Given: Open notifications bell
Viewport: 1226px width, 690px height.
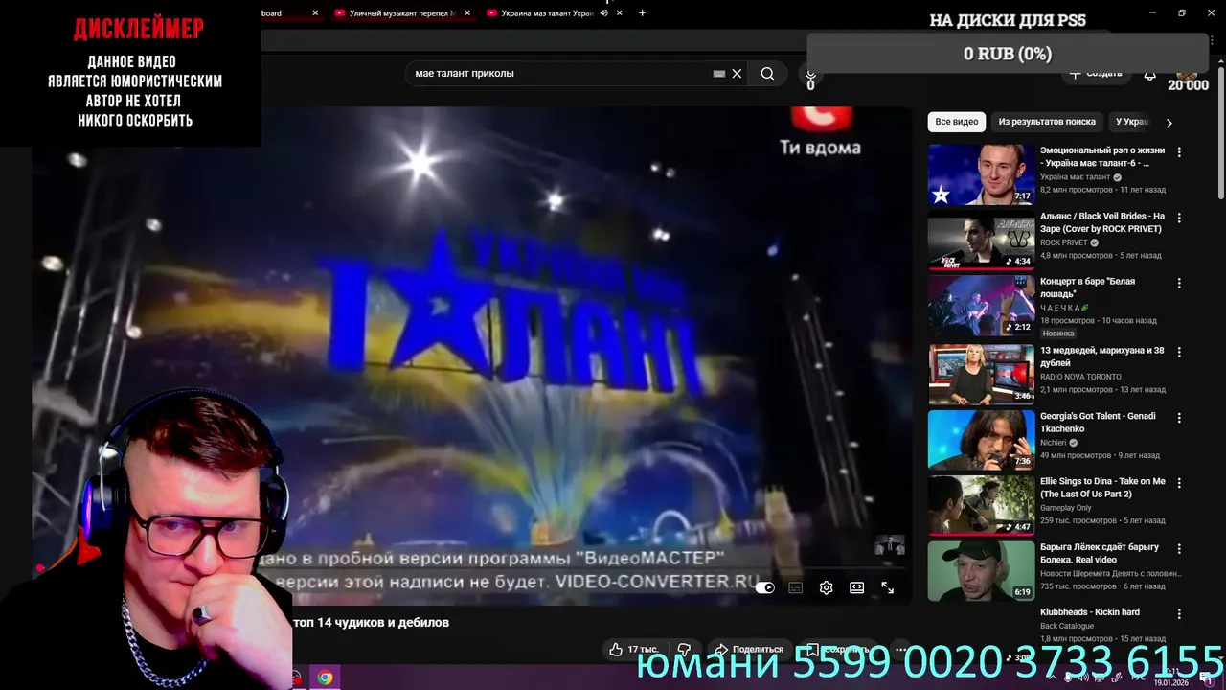Looking at the screenshot, I should (1149, 74).
